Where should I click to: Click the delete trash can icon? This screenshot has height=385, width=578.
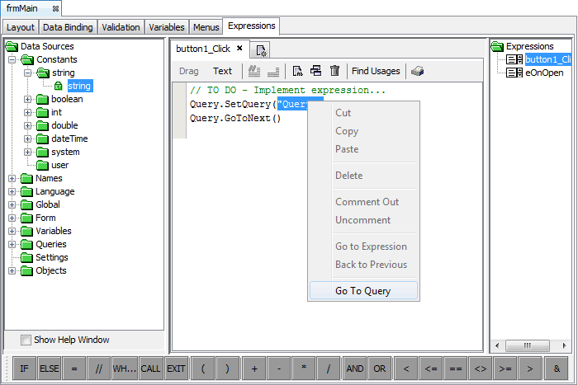click(x=334, y=72)
